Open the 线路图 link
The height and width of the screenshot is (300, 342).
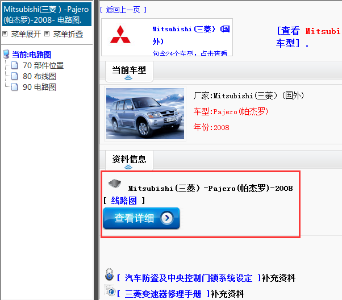tap(124, 201)
